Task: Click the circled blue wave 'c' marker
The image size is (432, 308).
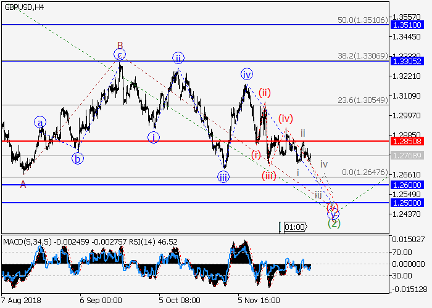Action: coord(120,55)
